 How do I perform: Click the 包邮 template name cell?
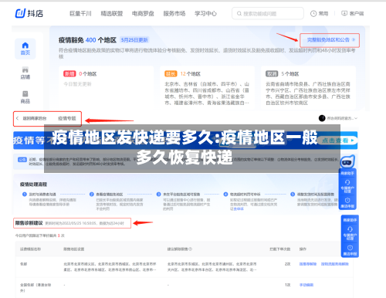click(x=23, y=264)
